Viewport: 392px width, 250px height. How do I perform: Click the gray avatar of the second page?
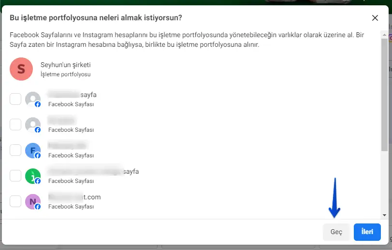click(x=32, y=125)
